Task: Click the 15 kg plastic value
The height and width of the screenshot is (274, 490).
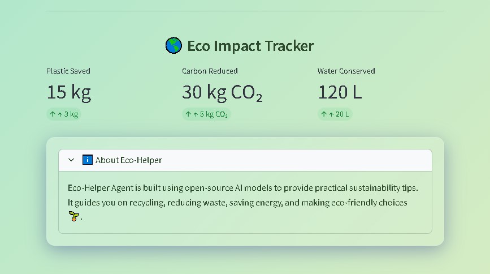Action: tap(69, 92)
